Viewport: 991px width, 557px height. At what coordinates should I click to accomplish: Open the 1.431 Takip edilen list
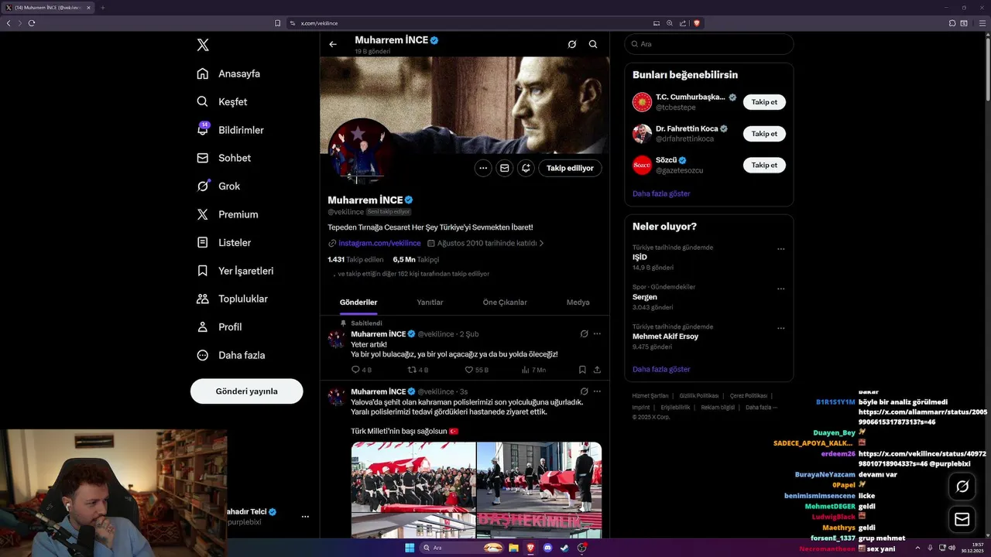pyautogui.click(x=355, y=260)
